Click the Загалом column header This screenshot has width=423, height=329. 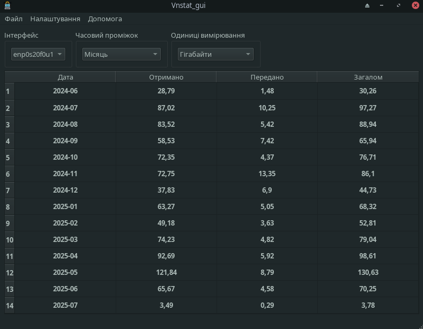click(368, 77)
